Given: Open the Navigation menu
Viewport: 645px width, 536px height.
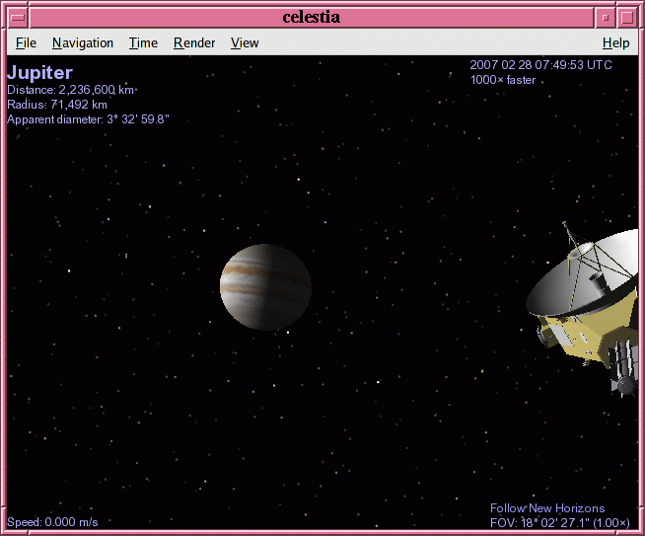Looking at the screenshot, I should pos(83,42).
